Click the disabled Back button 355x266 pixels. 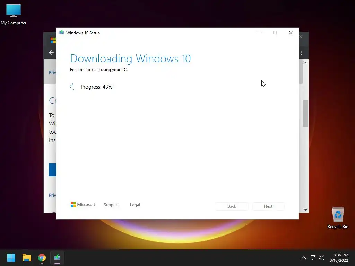232,206
